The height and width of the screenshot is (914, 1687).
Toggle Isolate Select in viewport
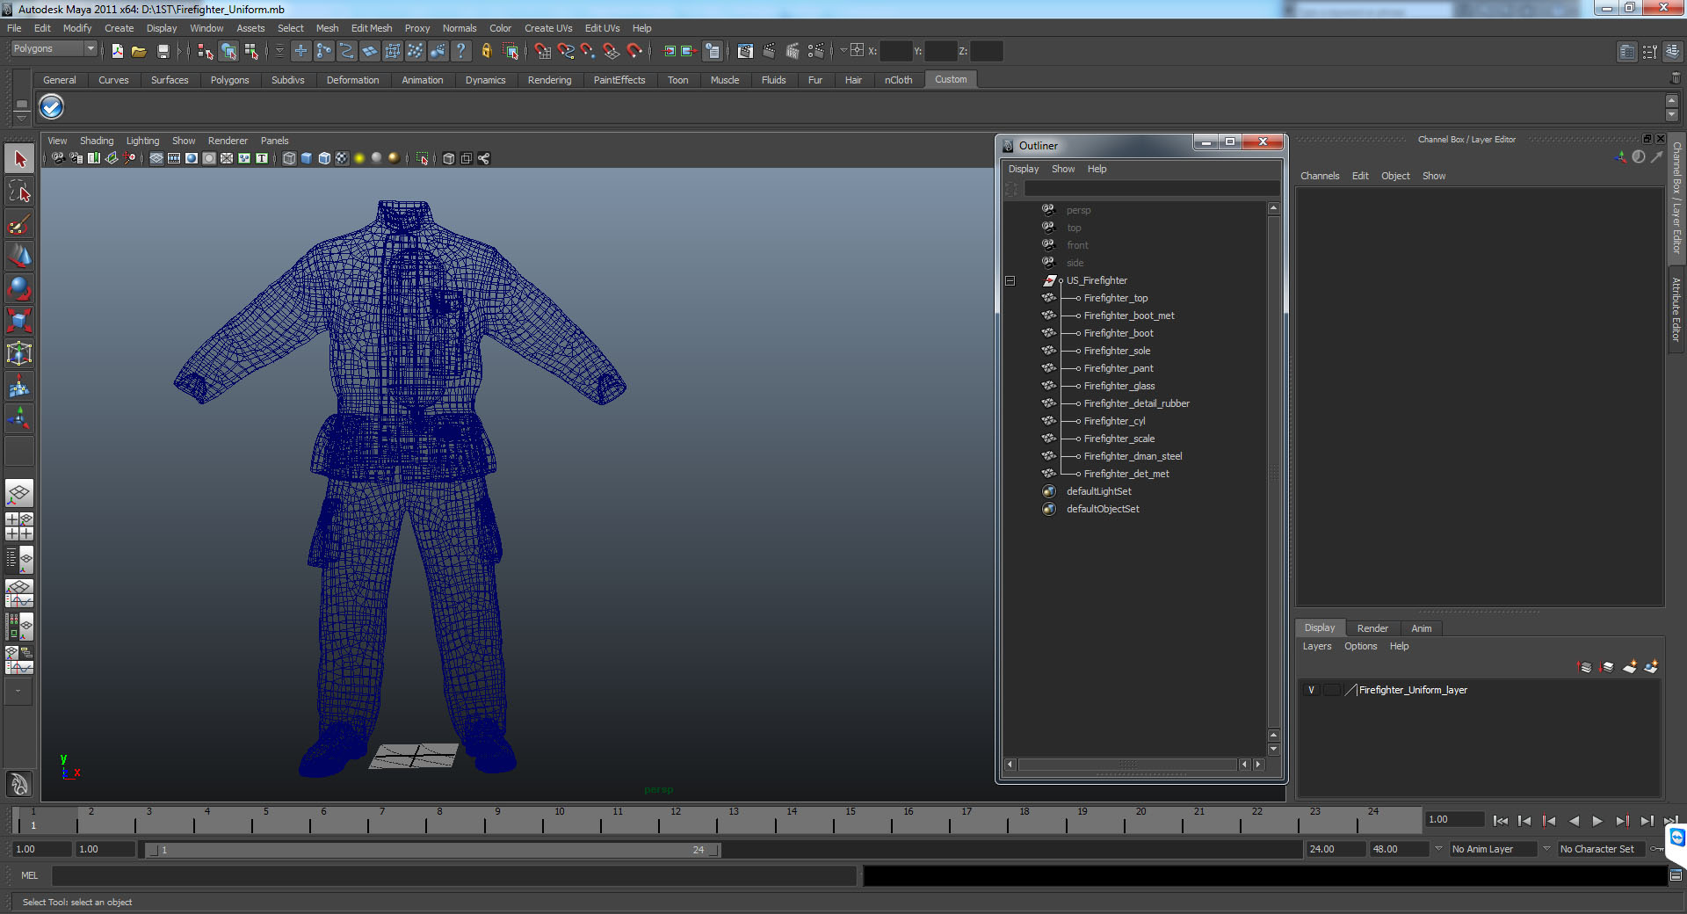point(423,158)
